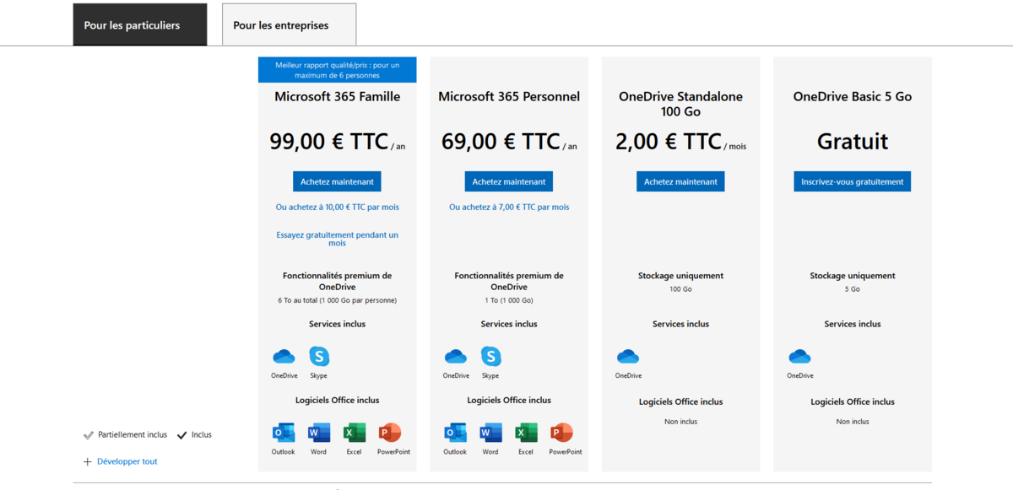
Task: Click the 99,00 € TTC price
Action: 329,141
